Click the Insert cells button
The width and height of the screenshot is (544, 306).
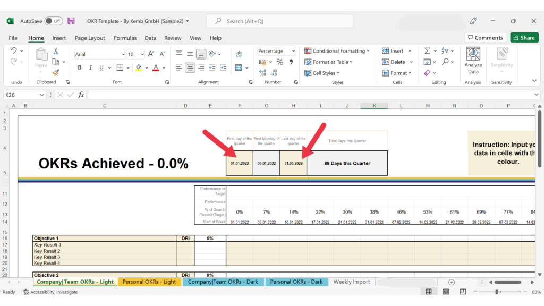click(x=393, y=51)
